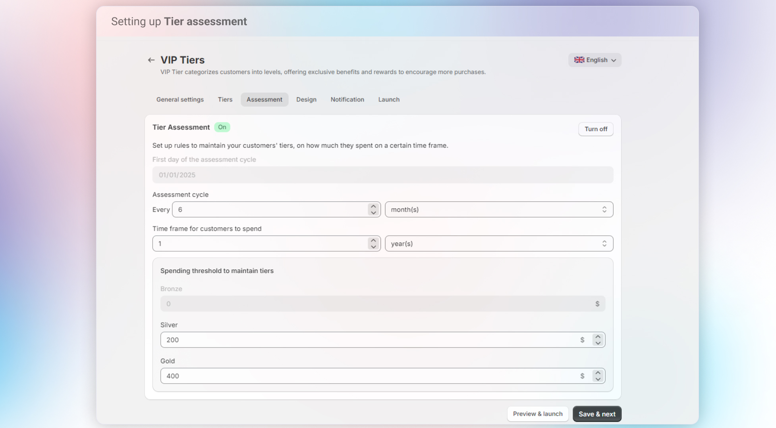Click the Save & next button
The height and width of the screenshot is (428, 776).
(x=596, y=414)
